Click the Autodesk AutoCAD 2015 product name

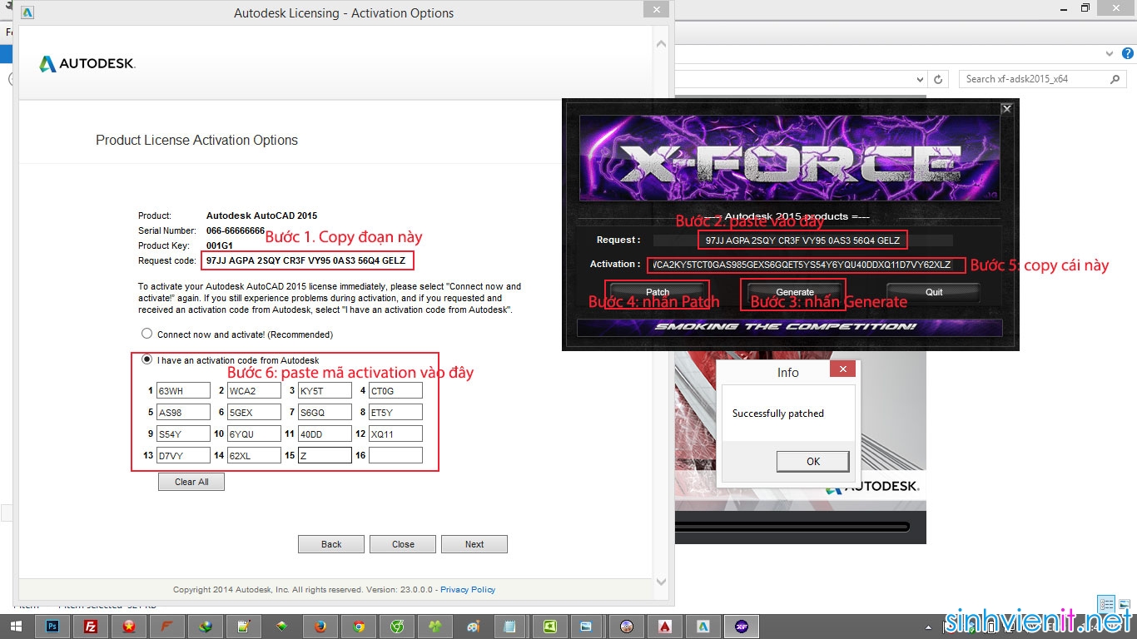pyautogui.click(x=261, y=215)
